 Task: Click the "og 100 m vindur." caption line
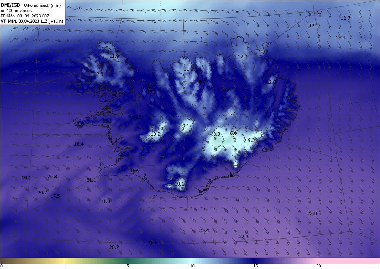click(x=16, y=11)
